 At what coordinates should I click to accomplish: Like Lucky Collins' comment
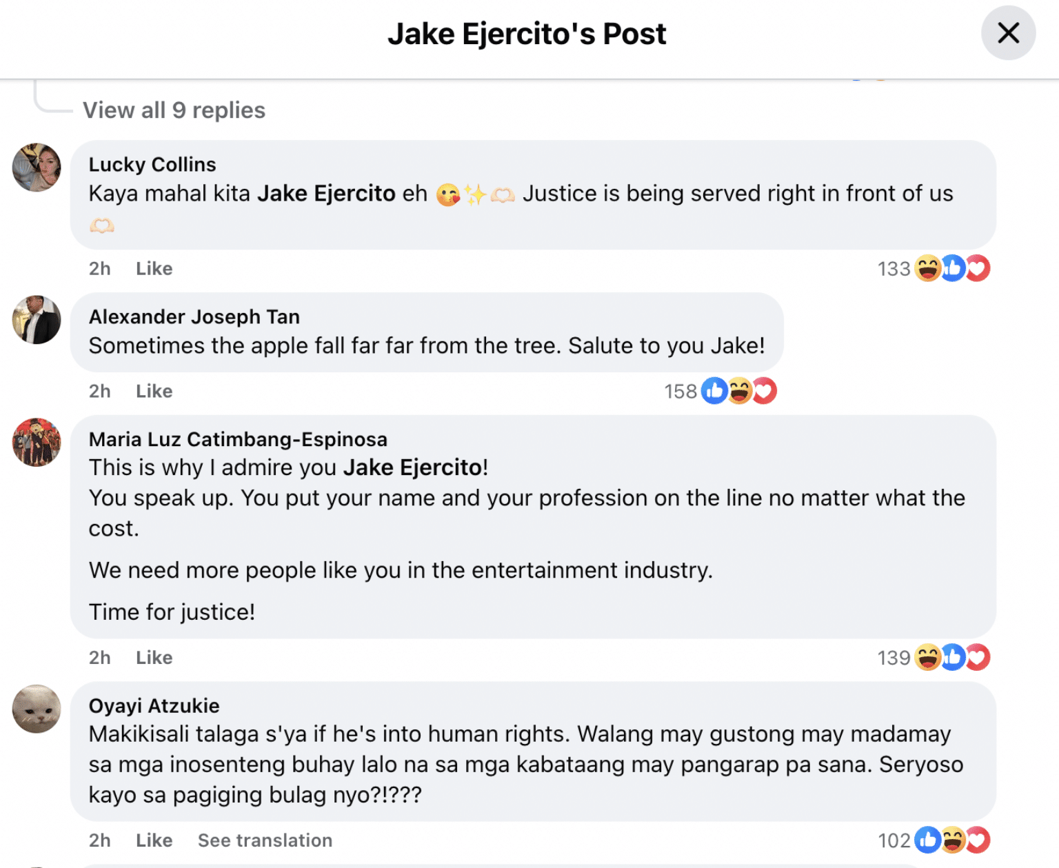click(153, 268)
